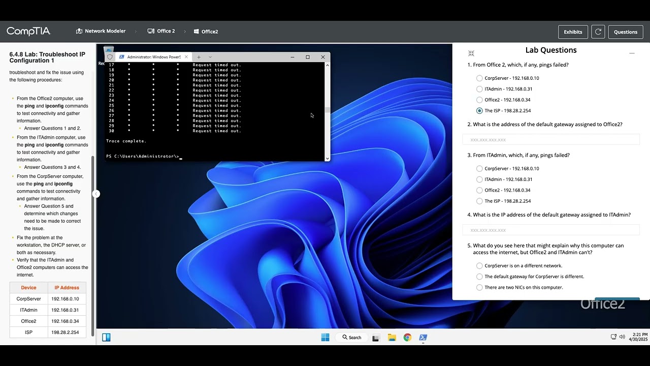Click the 'Lab Questions' heading
The image size is (650, 366).
point(551,50)
